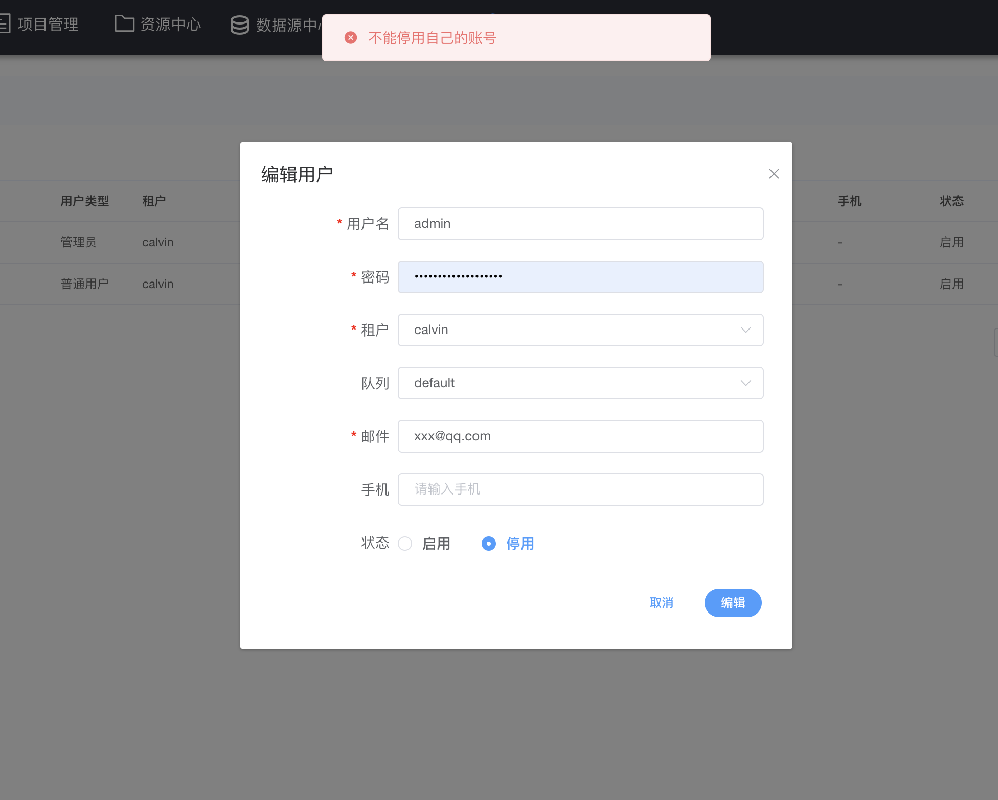Click calvin in the 管理员 row
The image size is (998, 800).
[x=158, y=242]
